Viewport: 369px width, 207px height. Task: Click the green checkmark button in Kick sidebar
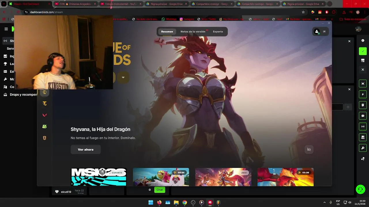coord(363,51)
